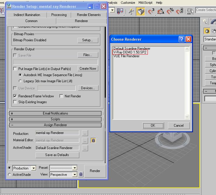This screenshot has width=216, height=195.
Task: Click the 3D Snaps Toggle magnet icon
Action: (x=151, y=11)
